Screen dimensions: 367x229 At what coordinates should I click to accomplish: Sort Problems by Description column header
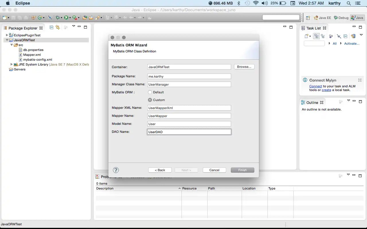pos(138,188)
